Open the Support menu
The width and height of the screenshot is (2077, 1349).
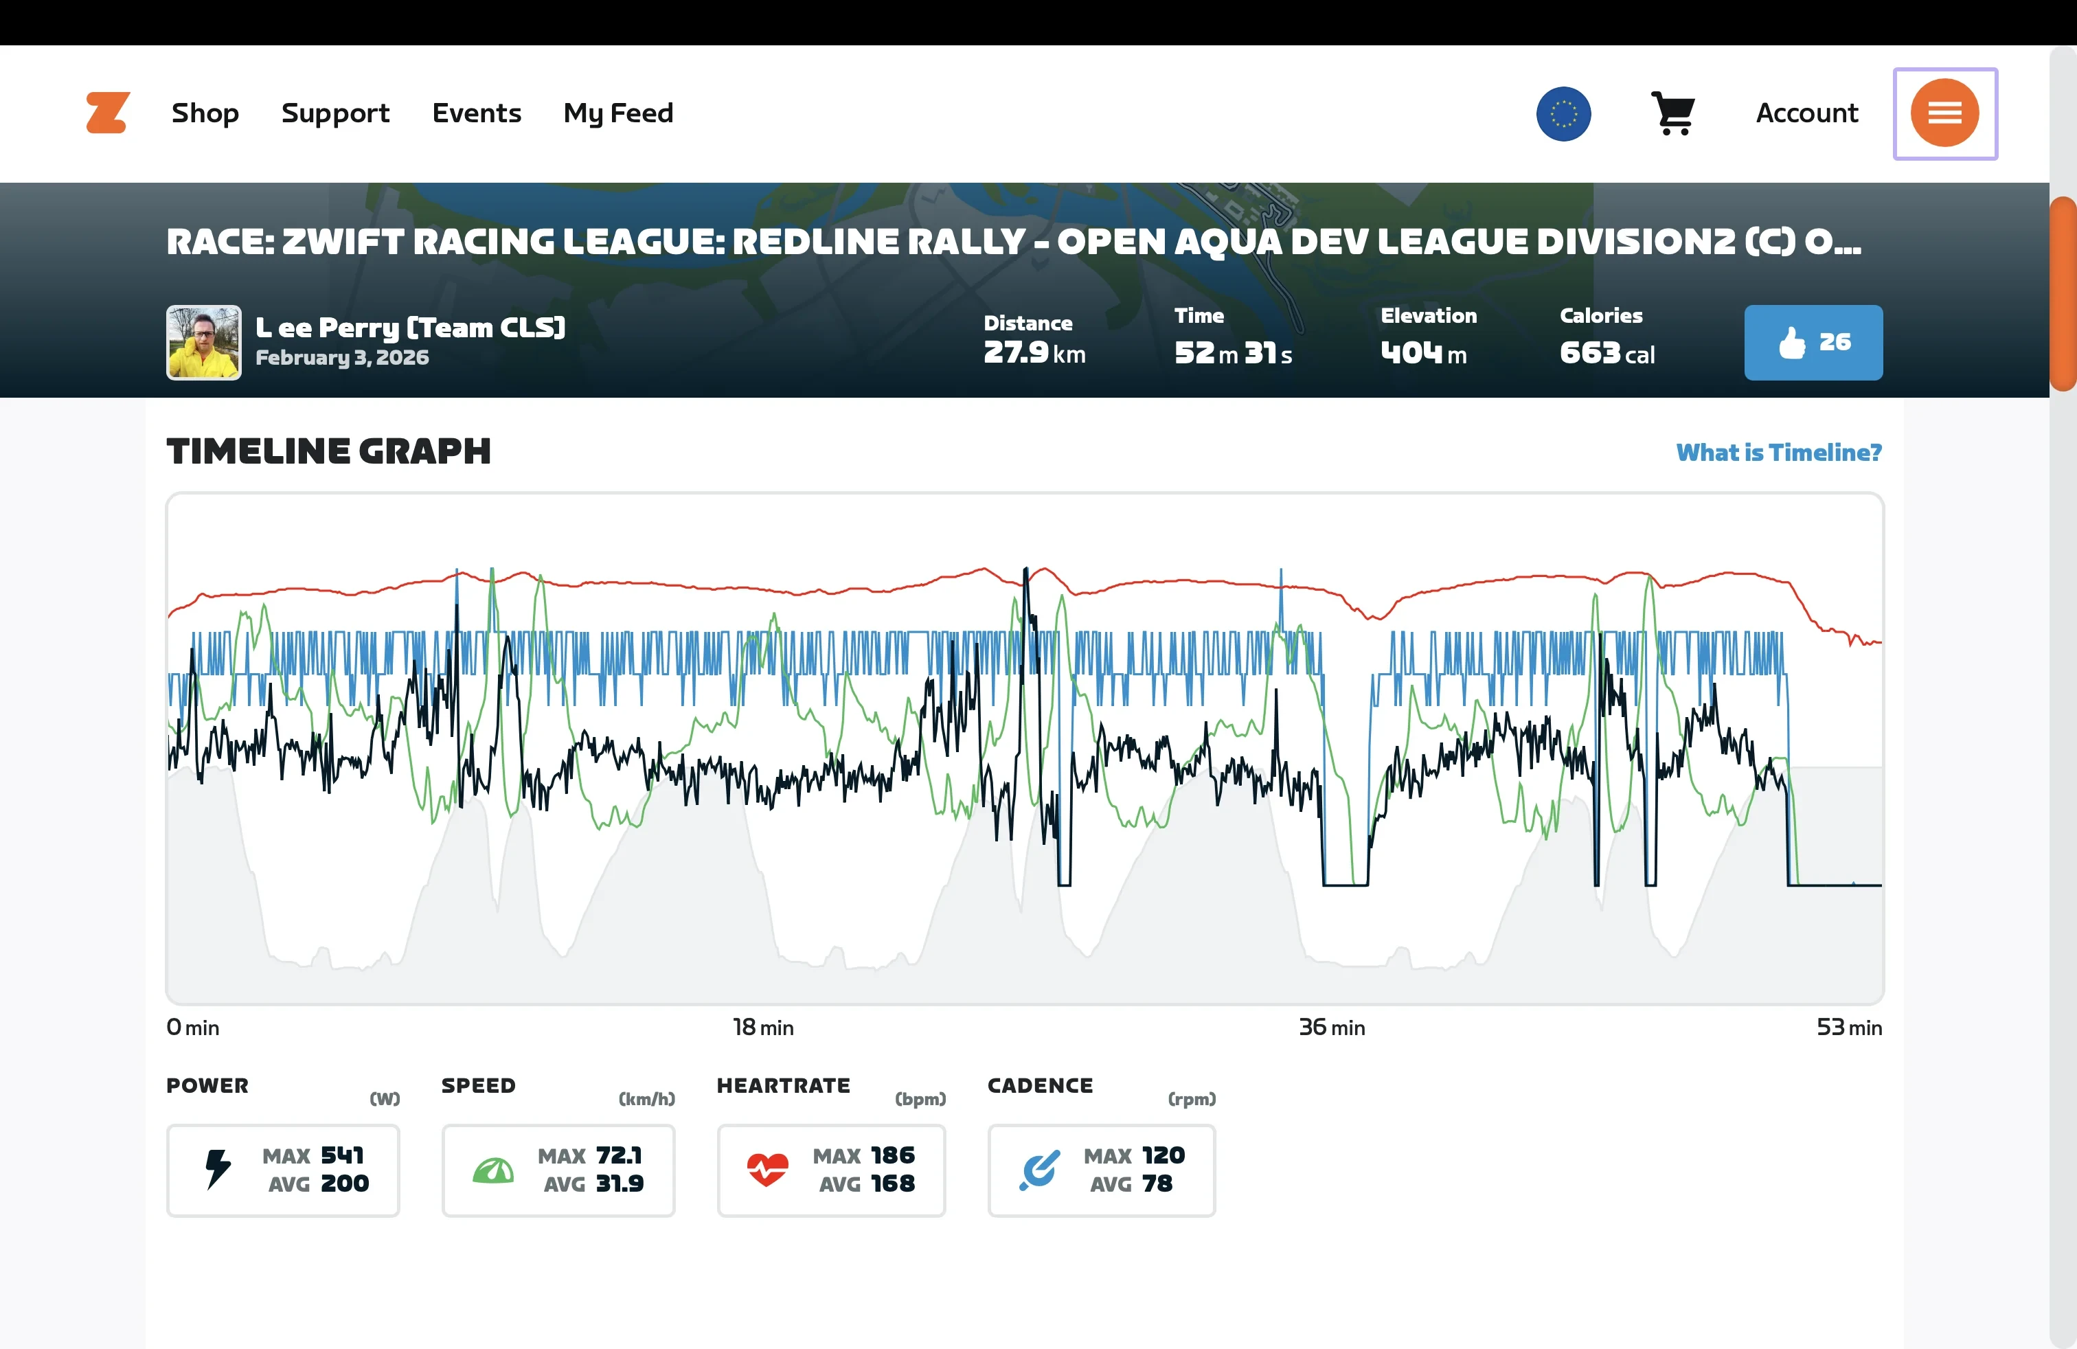[335, 113]
